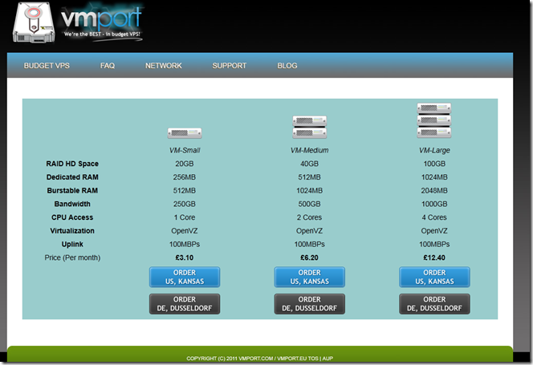The width and height of the screenshot is (533, 365).
Task: Order VM-Small in DE, Dusseldorf
Action: [x=185, y=304]
